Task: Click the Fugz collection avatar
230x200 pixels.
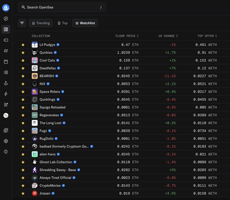Action: point(34,131)
